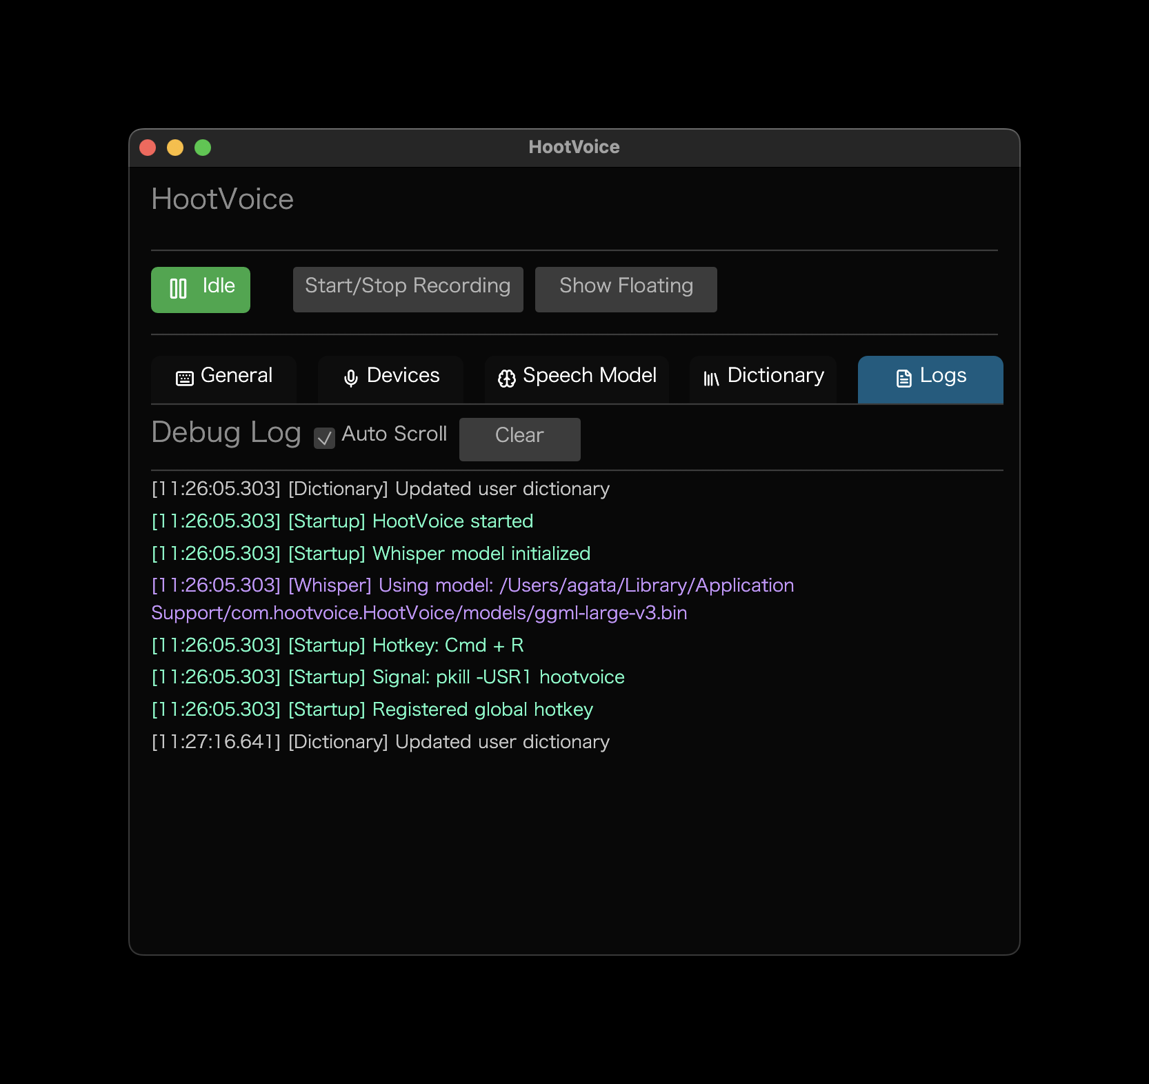Open the General tab
This screenshot has width=1149, height=1084.
click(x=224, y=377)
